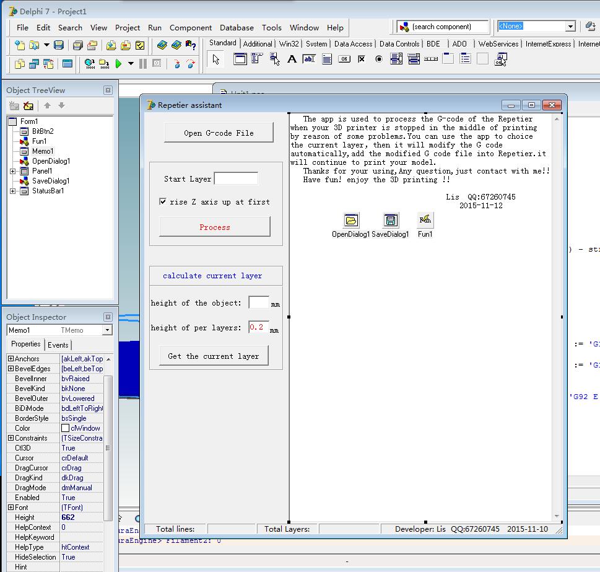Open the Component menu
Screen dimensions: 600x572
[191, 27]
